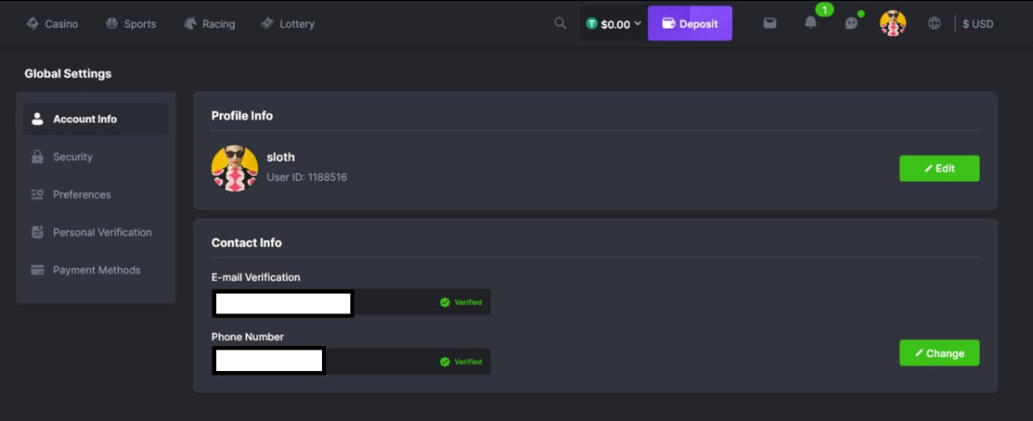
Task: Open the Sports section
Action: (131, 24)
